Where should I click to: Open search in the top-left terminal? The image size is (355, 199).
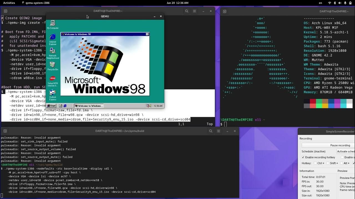point(187,11)
